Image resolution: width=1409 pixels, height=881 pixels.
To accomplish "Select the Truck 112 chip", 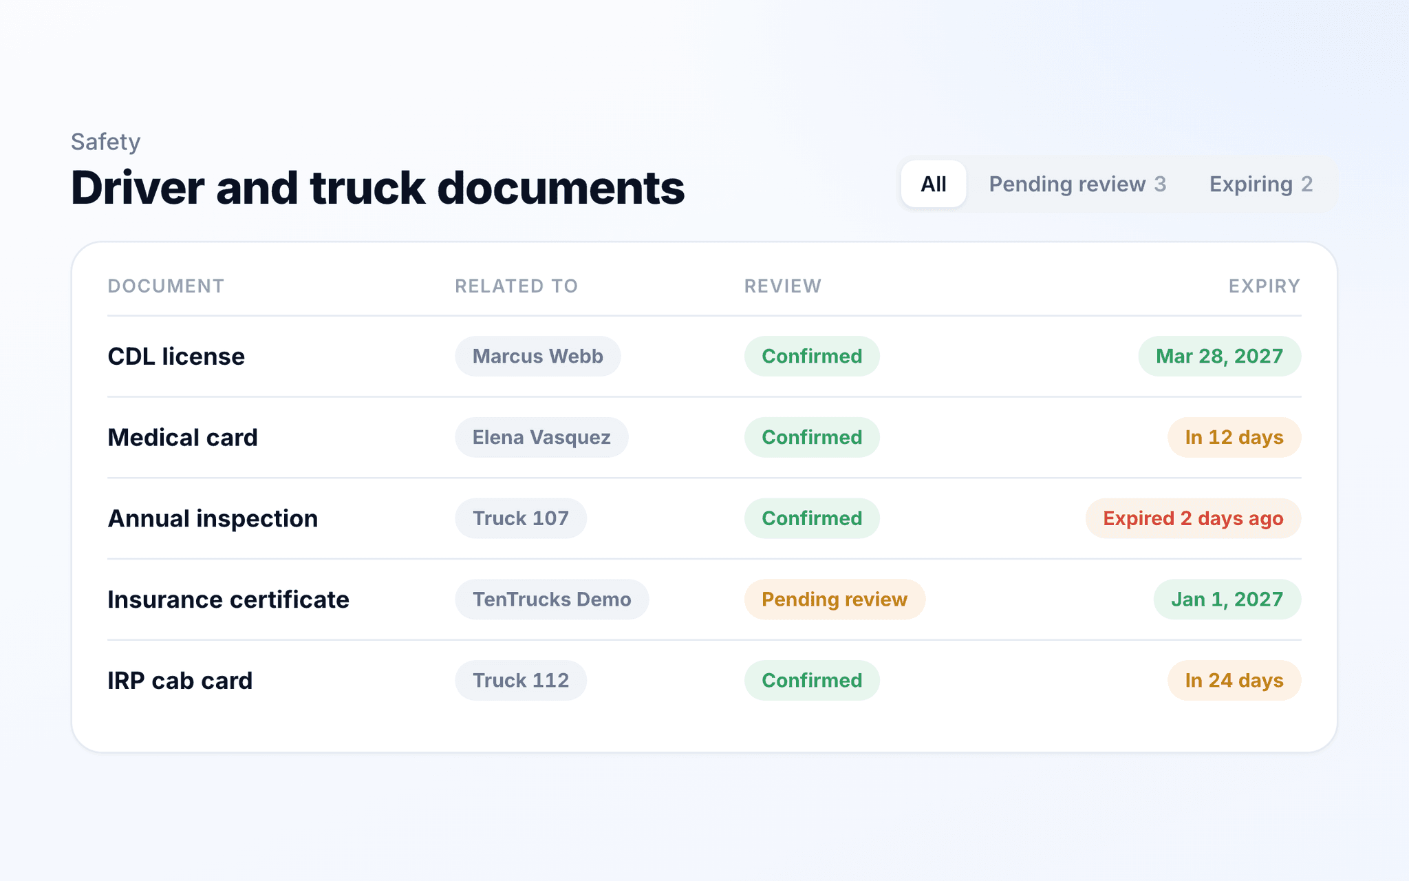I will (520, 681).
